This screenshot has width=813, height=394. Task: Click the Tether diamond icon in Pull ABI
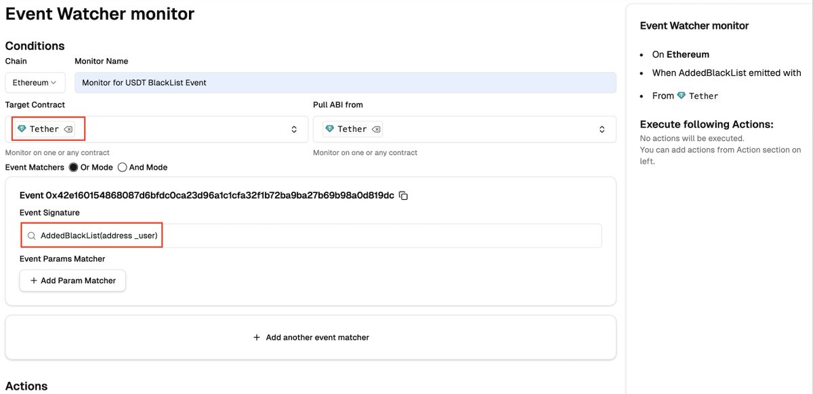(329, 129)
